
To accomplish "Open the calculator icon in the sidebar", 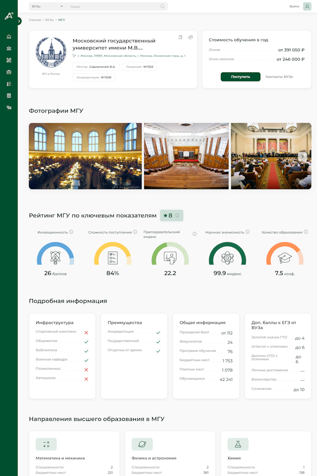I will click(9, 96).
